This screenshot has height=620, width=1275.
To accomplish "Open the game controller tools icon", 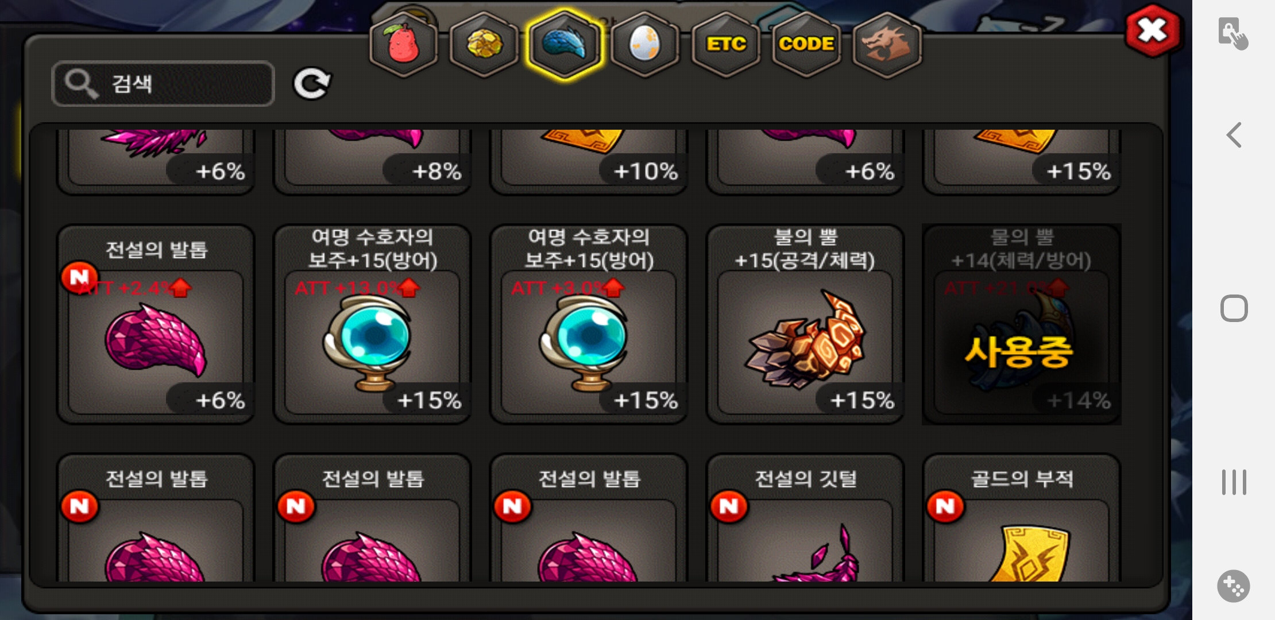I will click(1234, 586).
